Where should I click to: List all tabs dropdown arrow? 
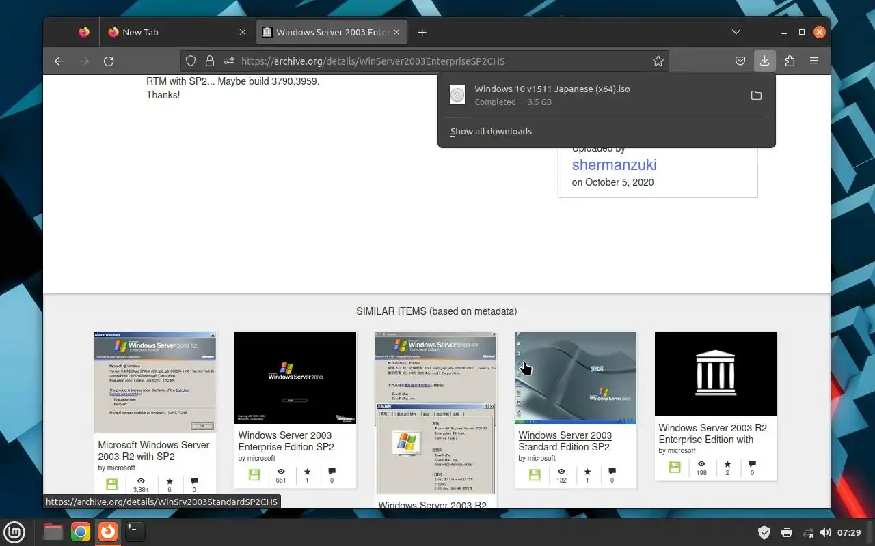tap(736, 32)
